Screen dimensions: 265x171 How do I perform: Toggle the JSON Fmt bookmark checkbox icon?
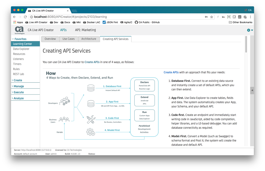click(x=104, y=22)
